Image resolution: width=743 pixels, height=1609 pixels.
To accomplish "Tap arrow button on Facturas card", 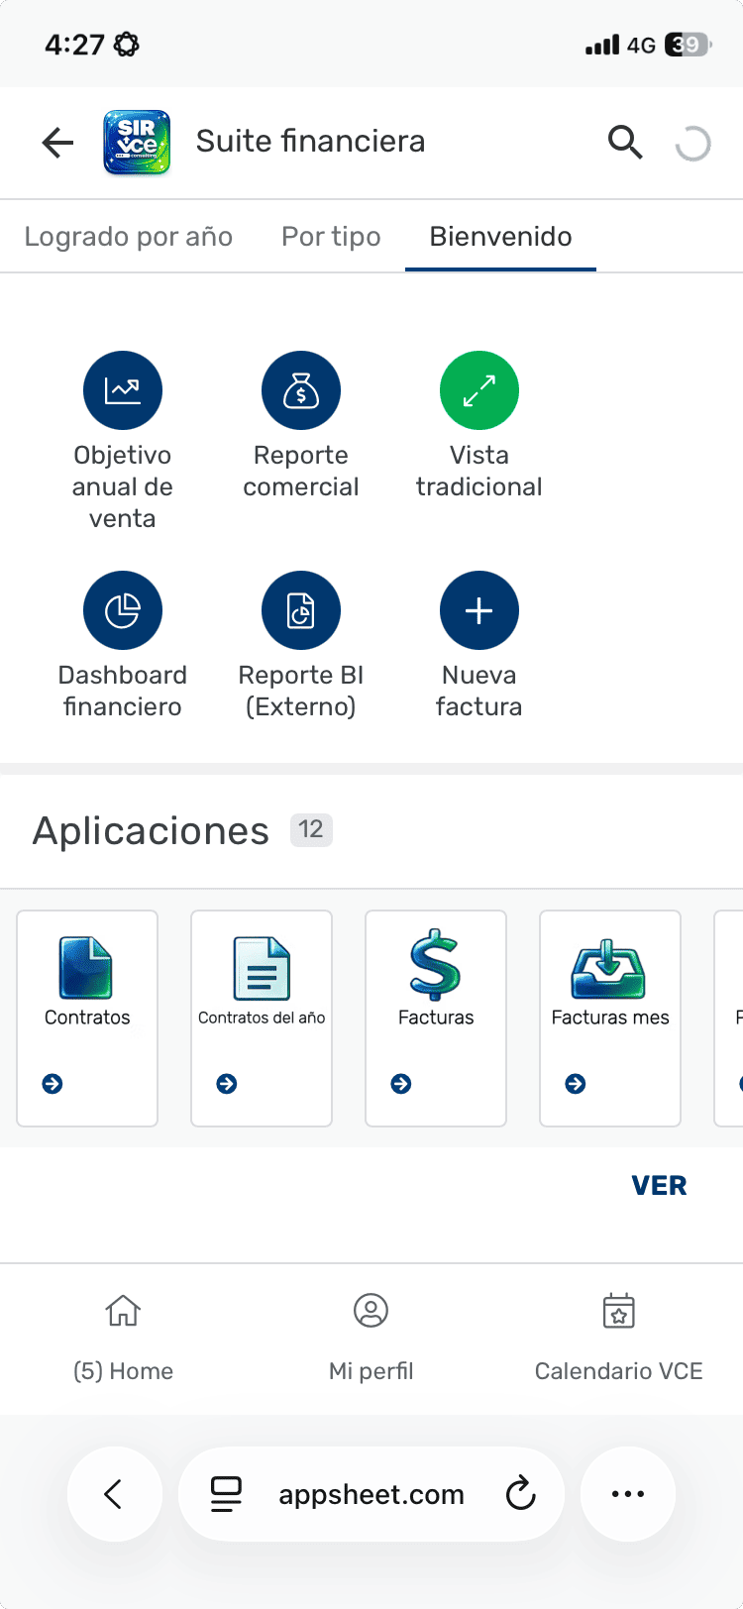I will point(401,1084).
